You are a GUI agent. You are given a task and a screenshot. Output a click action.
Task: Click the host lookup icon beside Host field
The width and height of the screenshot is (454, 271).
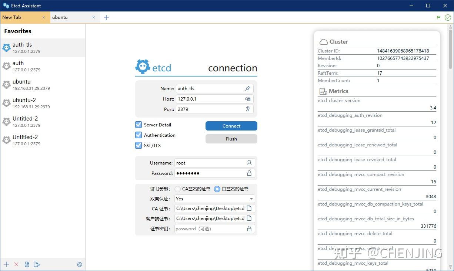tap(248, 99)
